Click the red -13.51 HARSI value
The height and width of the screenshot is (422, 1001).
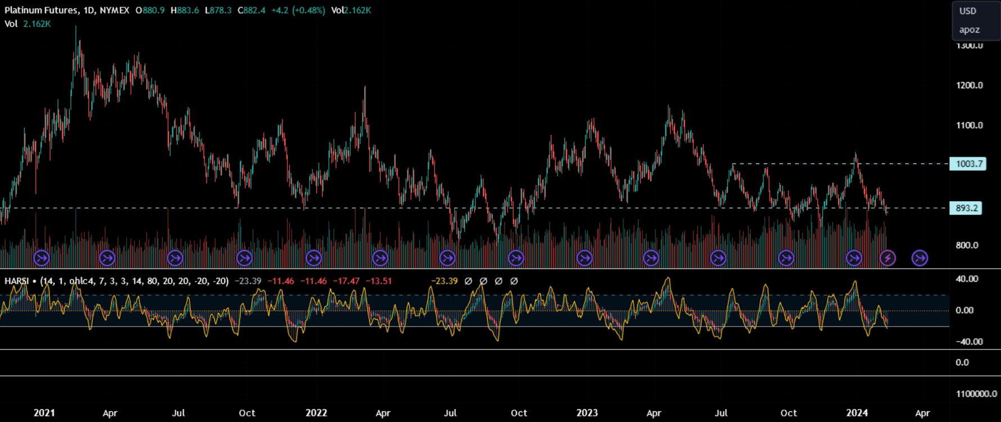(x=378, y=281)
